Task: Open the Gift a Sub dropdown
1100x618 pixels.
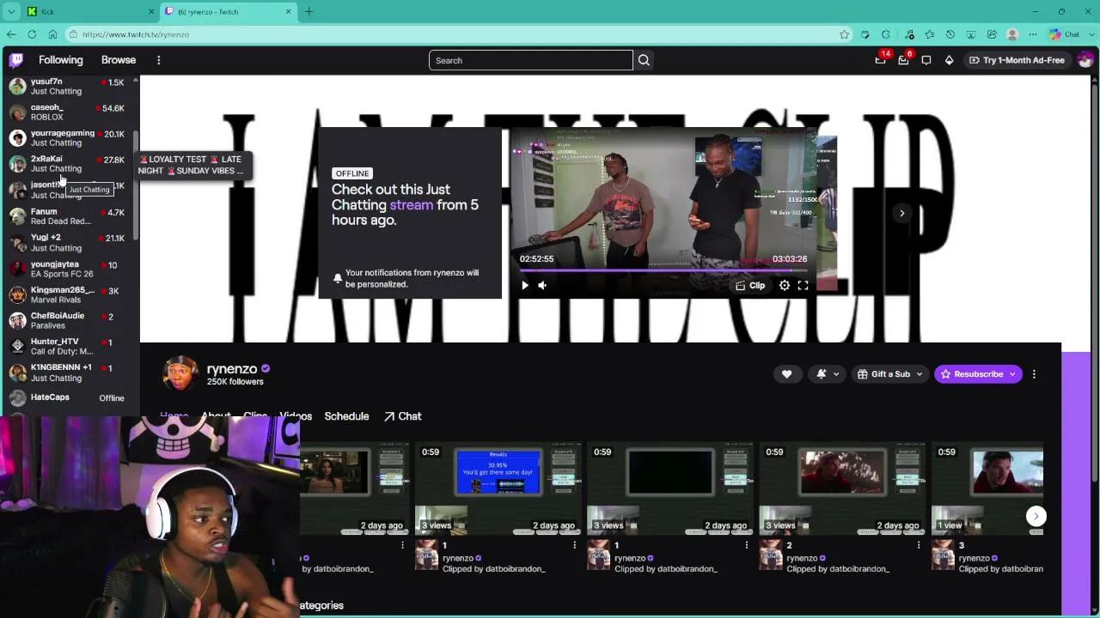Action: coord(890,374)
